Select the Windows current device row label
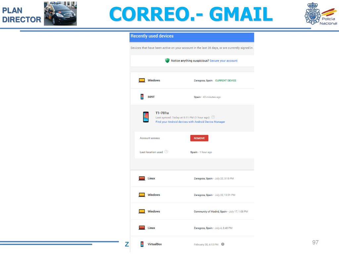Image resolution: width=339 pixels, height=254 pixels. point(154,80)
